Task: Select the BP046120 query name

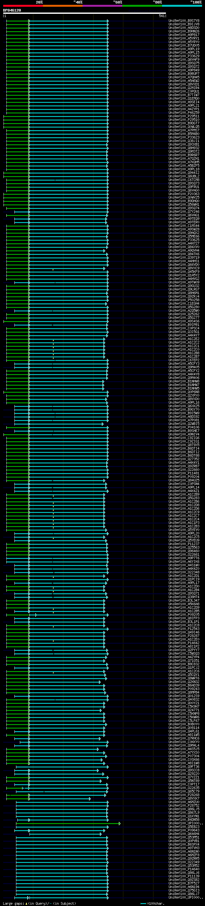Action: [x=12, y=11]
